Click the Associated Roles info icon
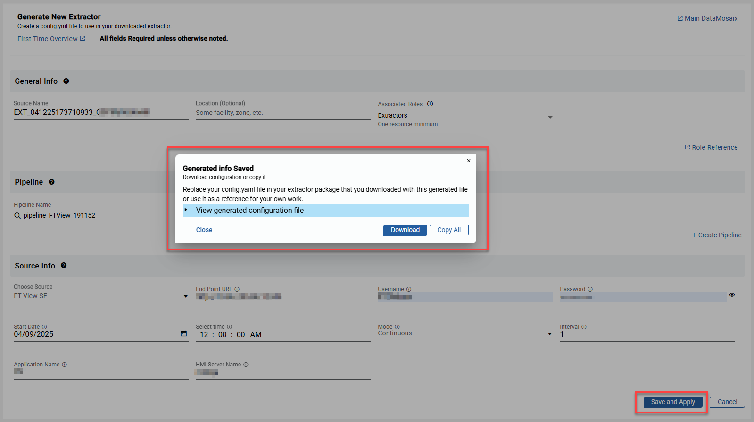The height and width of the screenshot is (422, 754). point(430,104)
